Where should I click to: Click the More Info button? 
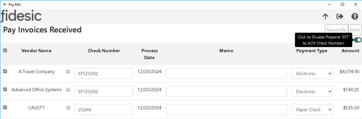pyautogui.click(x=336, y=30)
